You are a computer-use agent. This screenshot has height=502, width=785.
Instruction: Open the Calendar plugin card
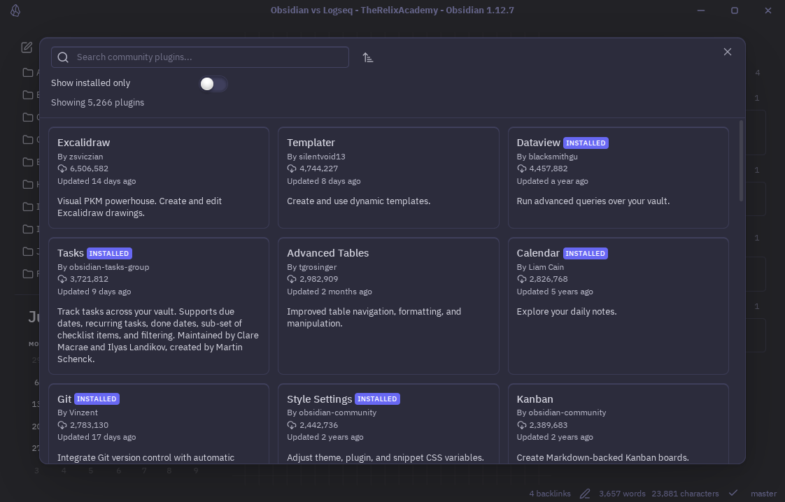click(x=618, y=306)
